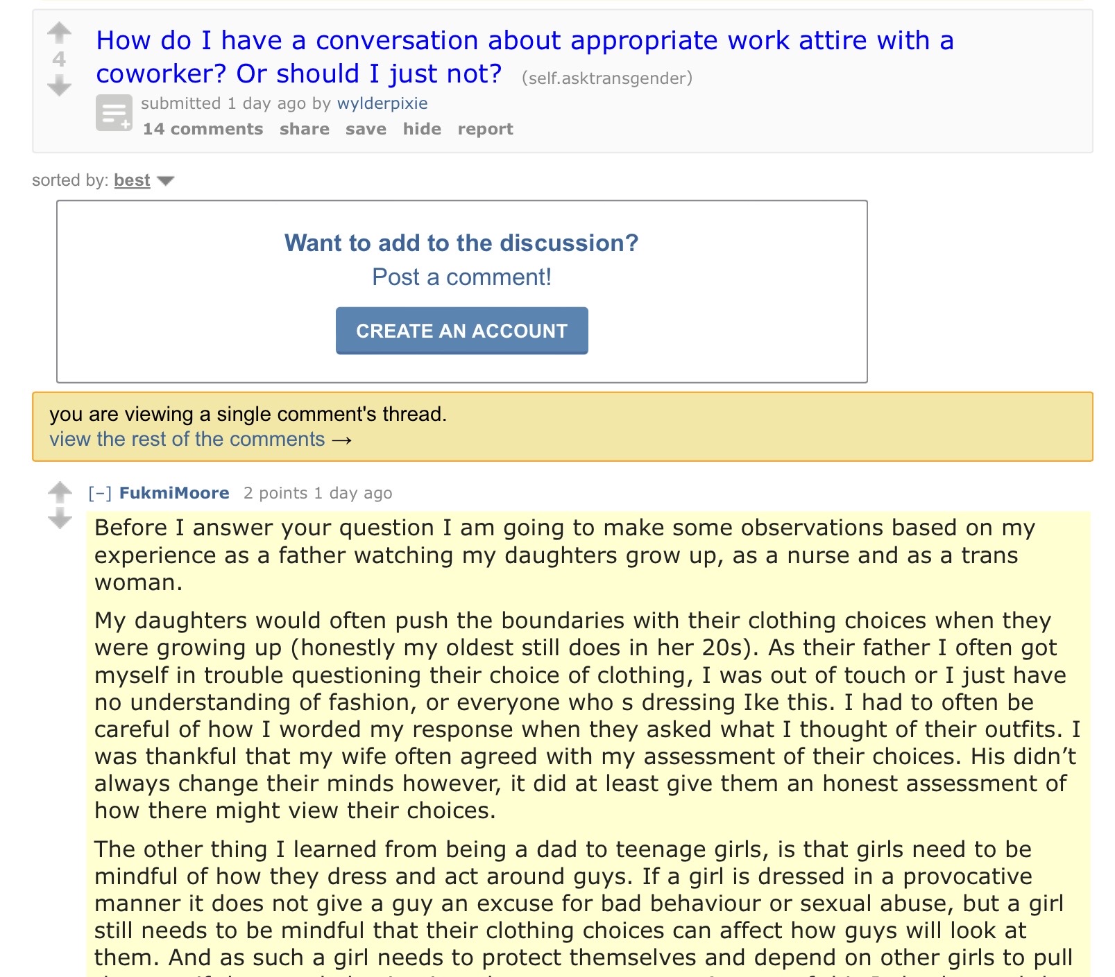This screenshot has height=977, width=1115.
Task: Report the post
Action: click(x=485, y=129)
